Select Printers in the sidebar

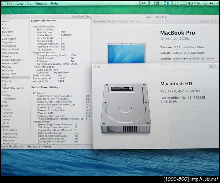click(x=7, y=81)
